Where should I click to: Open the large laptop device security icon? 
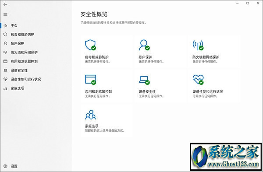pyautogui.click(x=144, y=80)
